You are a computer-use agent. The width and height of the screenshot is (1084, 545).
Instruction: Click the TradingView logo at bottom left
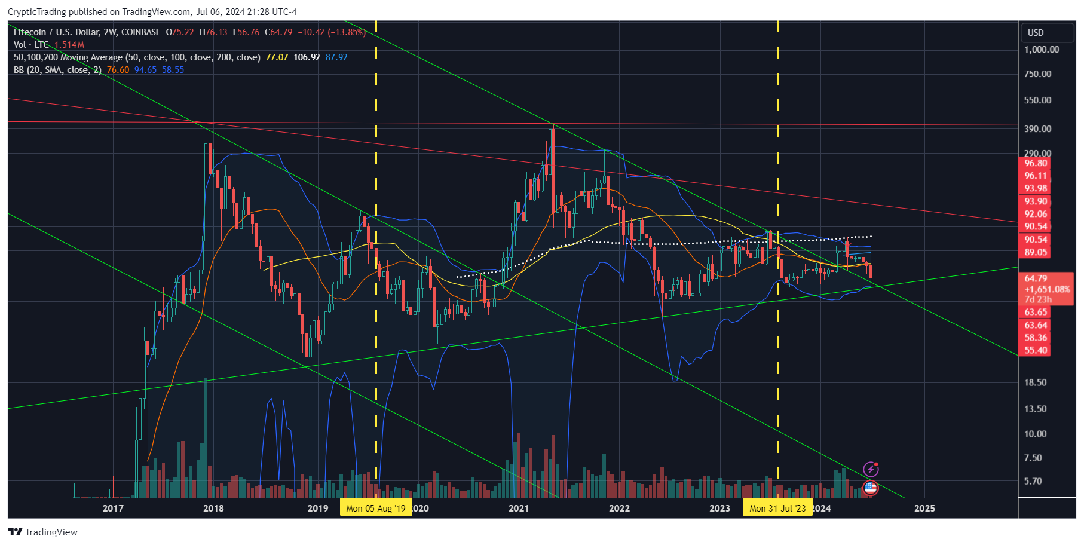coord(42,532)
